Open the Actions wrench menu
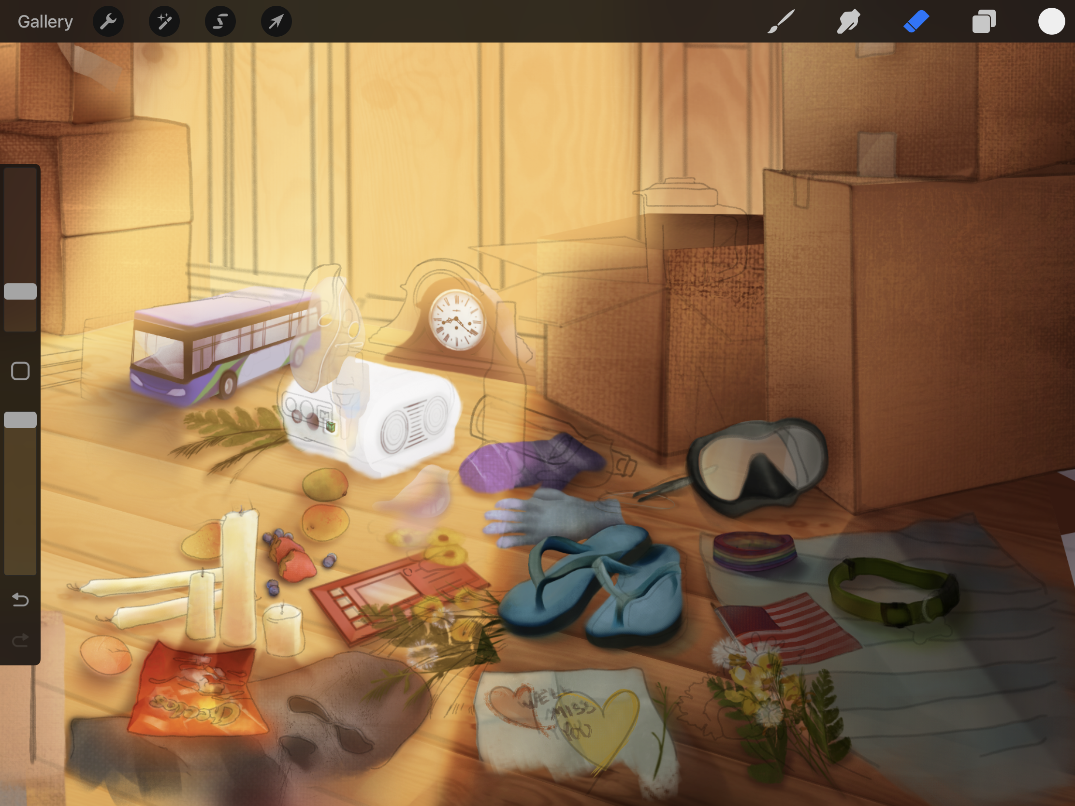Screen dimensions: 1075x806 (108, 21)
